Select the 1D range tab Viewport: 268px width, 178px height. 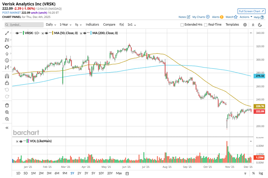[x=18, y=173]
